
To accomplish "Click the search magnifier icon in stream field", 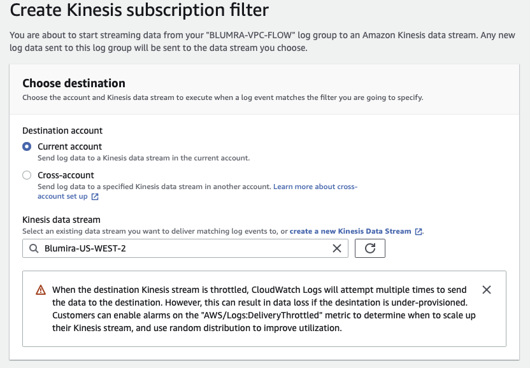I will [34, 248].
